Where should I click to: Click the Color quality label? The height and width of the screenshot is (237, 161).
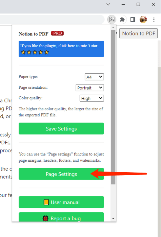point(30,98)
